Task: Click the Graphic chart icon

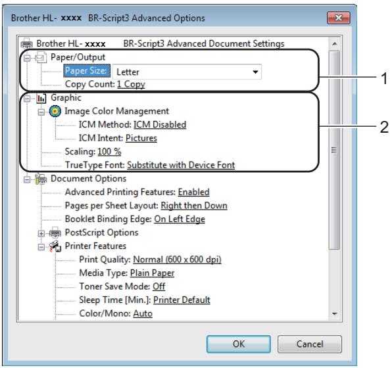Action: pos(41,98)
